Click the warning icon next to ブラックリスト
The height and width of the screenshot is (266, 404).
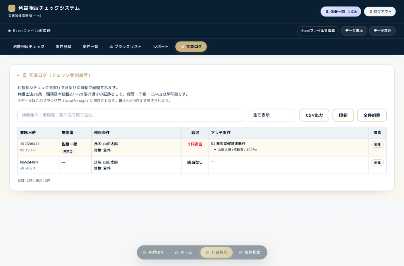112,46
